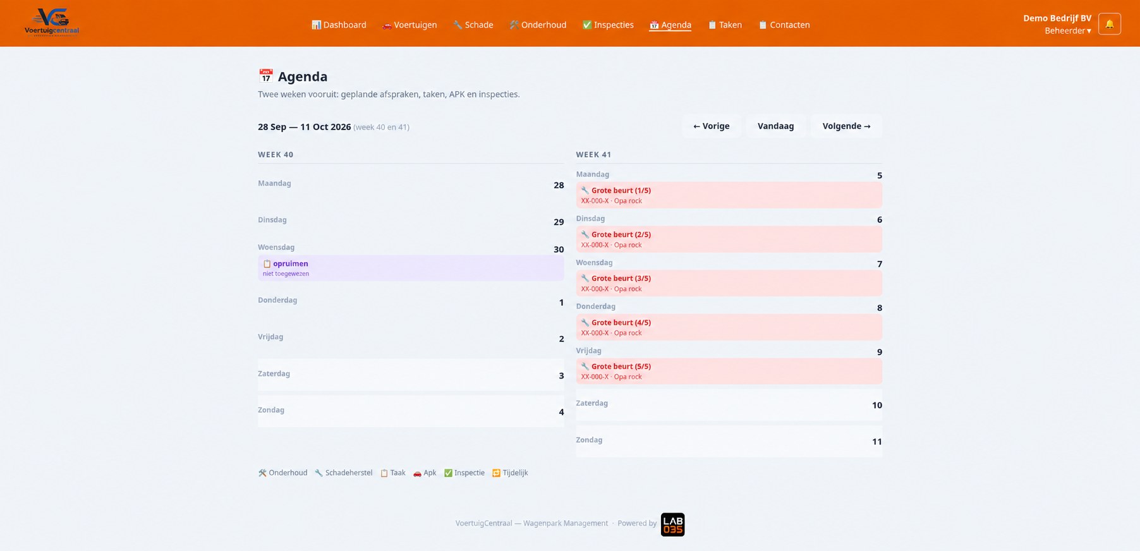Click the Zondag 4 day row
The image size is (1140, 551).
tap(411, 411)
